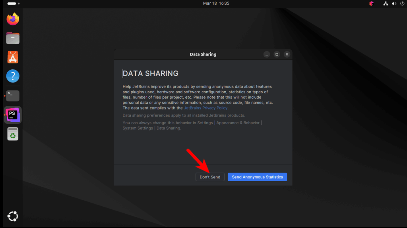Open the power menu icon

[x=402, y=3]
